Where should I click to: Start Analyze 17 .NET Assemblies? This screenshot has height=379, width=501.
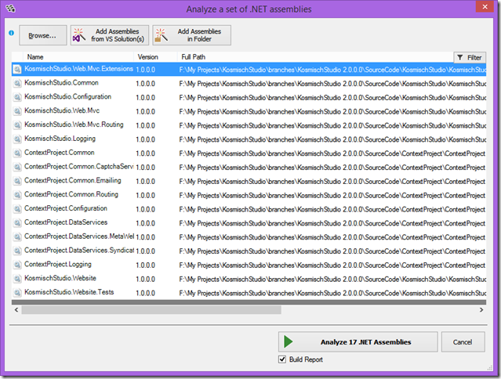(x=358, y=342)
